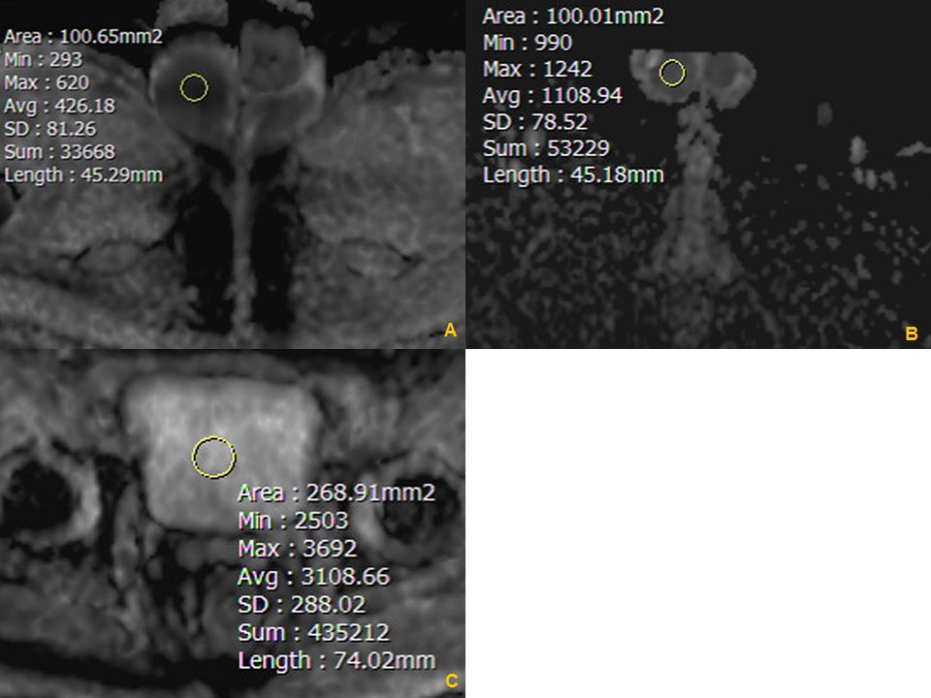Screen dimensions: 931x698
Task: Click the Max 1242 value
Action: coord(537,69)
